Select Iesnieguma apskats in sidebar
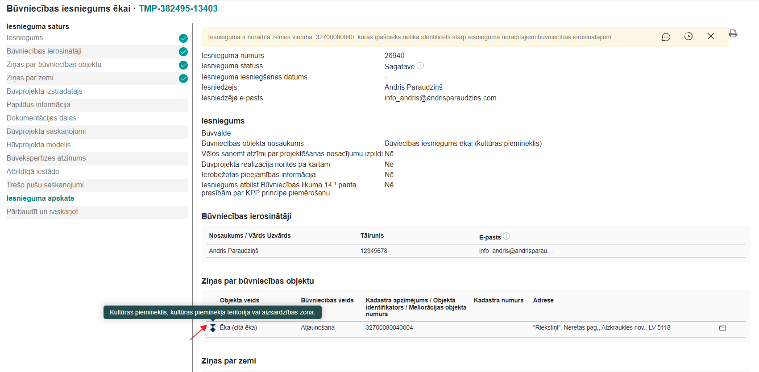This screenshot has height=372, width=759. [41, 198]
